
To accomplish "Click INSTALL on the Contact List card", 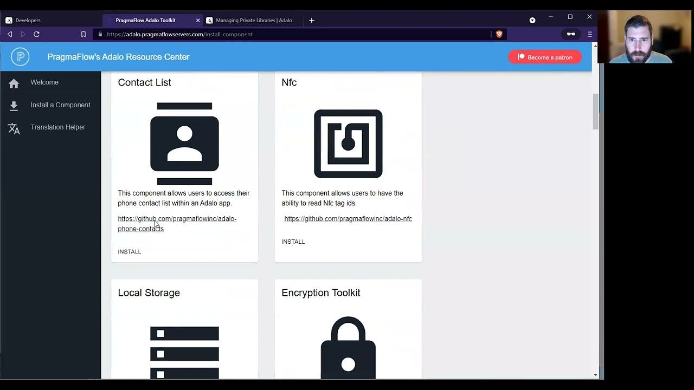I will (130, 252).
